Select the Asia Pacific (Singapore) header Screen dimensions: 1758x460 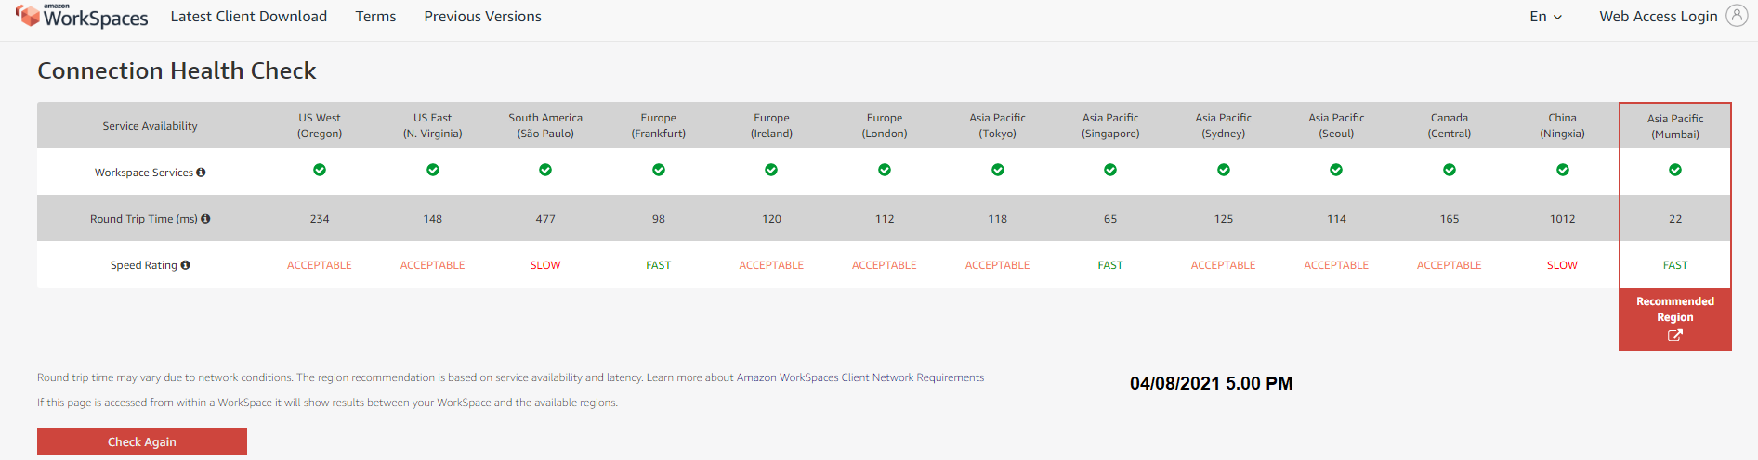click(x=1110, y=125)
